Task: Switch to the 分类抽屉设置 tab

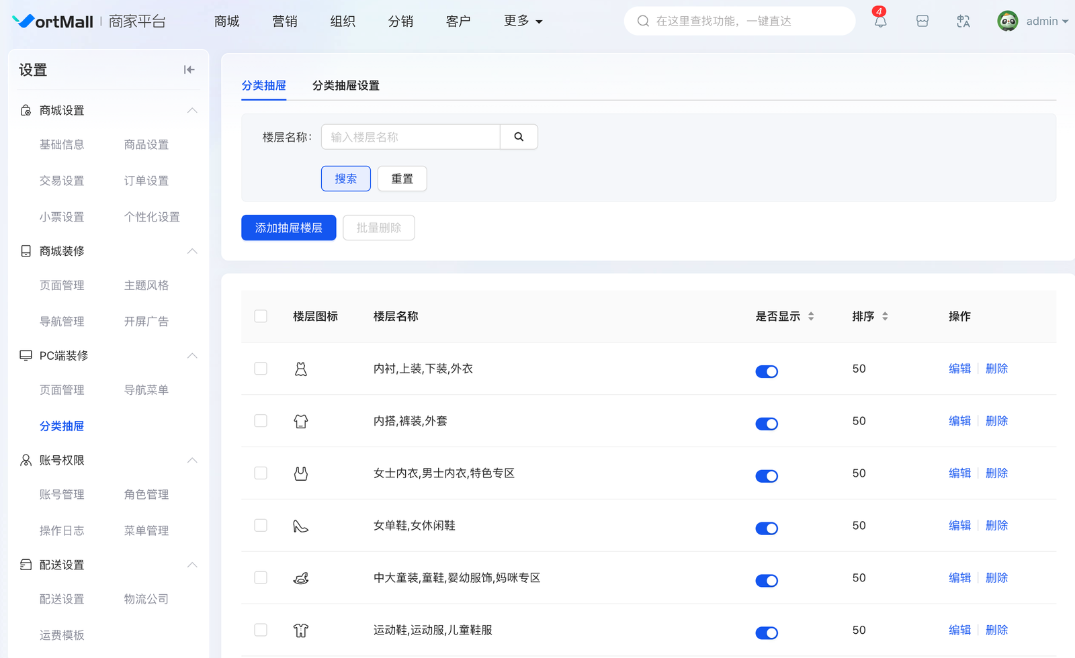Action: (345, 86)
